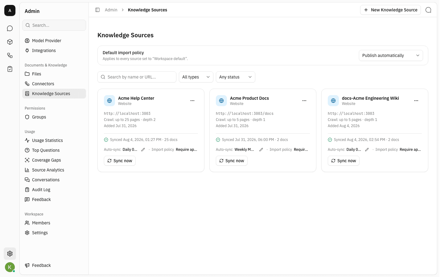Focus Search by name or URL field
Viewport: 444px width, 277px height.
137,77
